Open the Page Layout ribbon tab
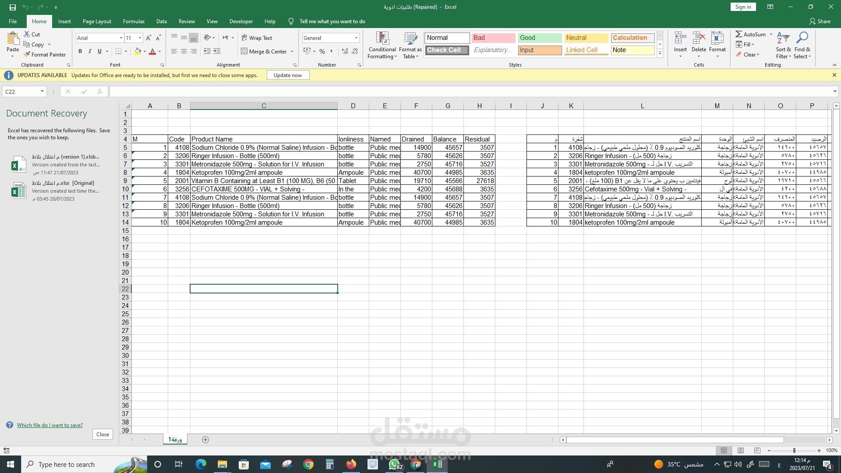This screenshot has height=473, width=841. (97, 21)
